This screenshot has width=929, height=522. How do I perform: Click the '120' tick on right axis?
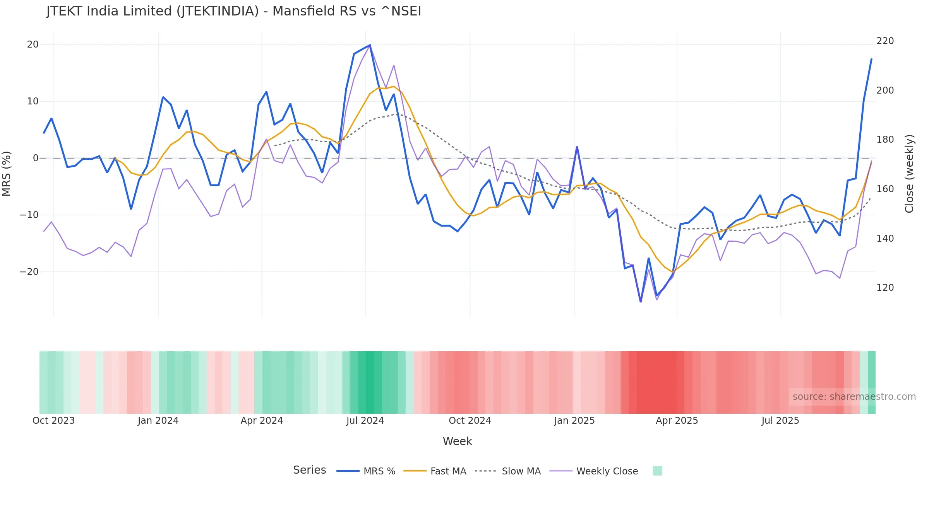tap(885, 288)
